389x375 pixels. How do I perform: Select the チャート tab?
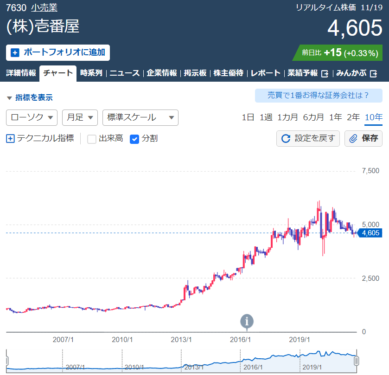[58, 73]
